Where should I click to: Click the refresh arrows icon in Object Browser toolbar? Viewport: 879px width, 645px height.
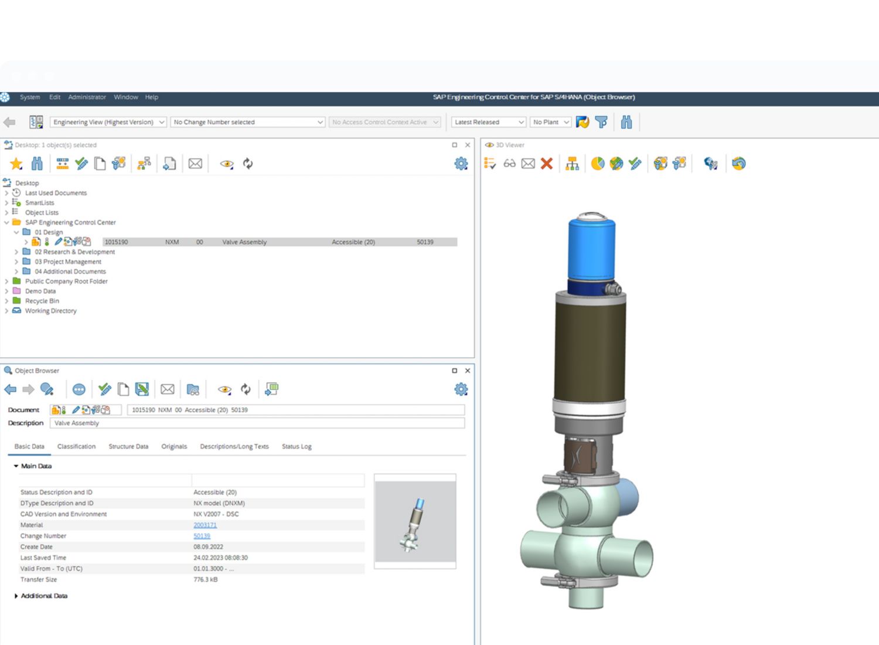tap(246, 389)
